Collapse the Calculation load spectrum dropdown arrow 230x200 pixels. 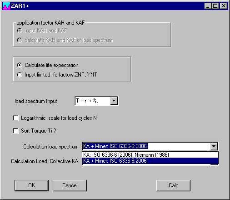tap(214, 146)
